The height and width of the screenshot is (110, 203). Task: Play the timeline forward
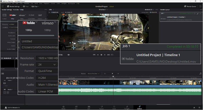pos(105,55)
